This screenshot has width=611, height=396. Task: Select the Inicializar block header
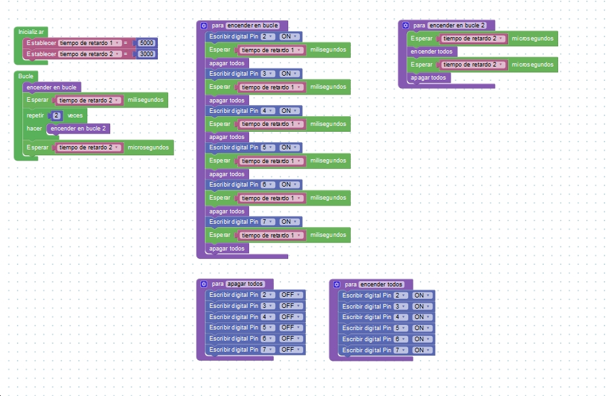tap(31, 31)
